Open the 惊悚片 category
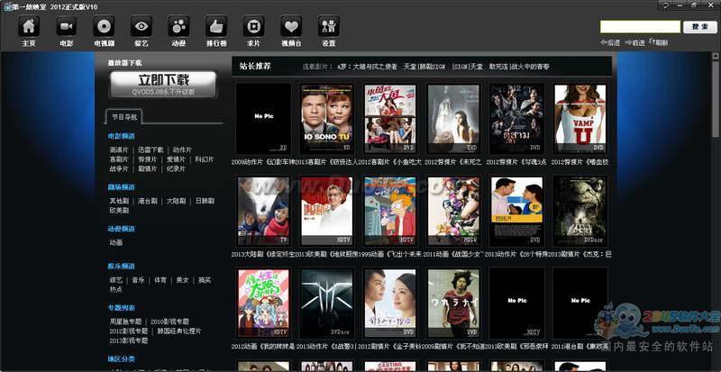This screenshot has height=372, width=721. [x=147, y=159]
